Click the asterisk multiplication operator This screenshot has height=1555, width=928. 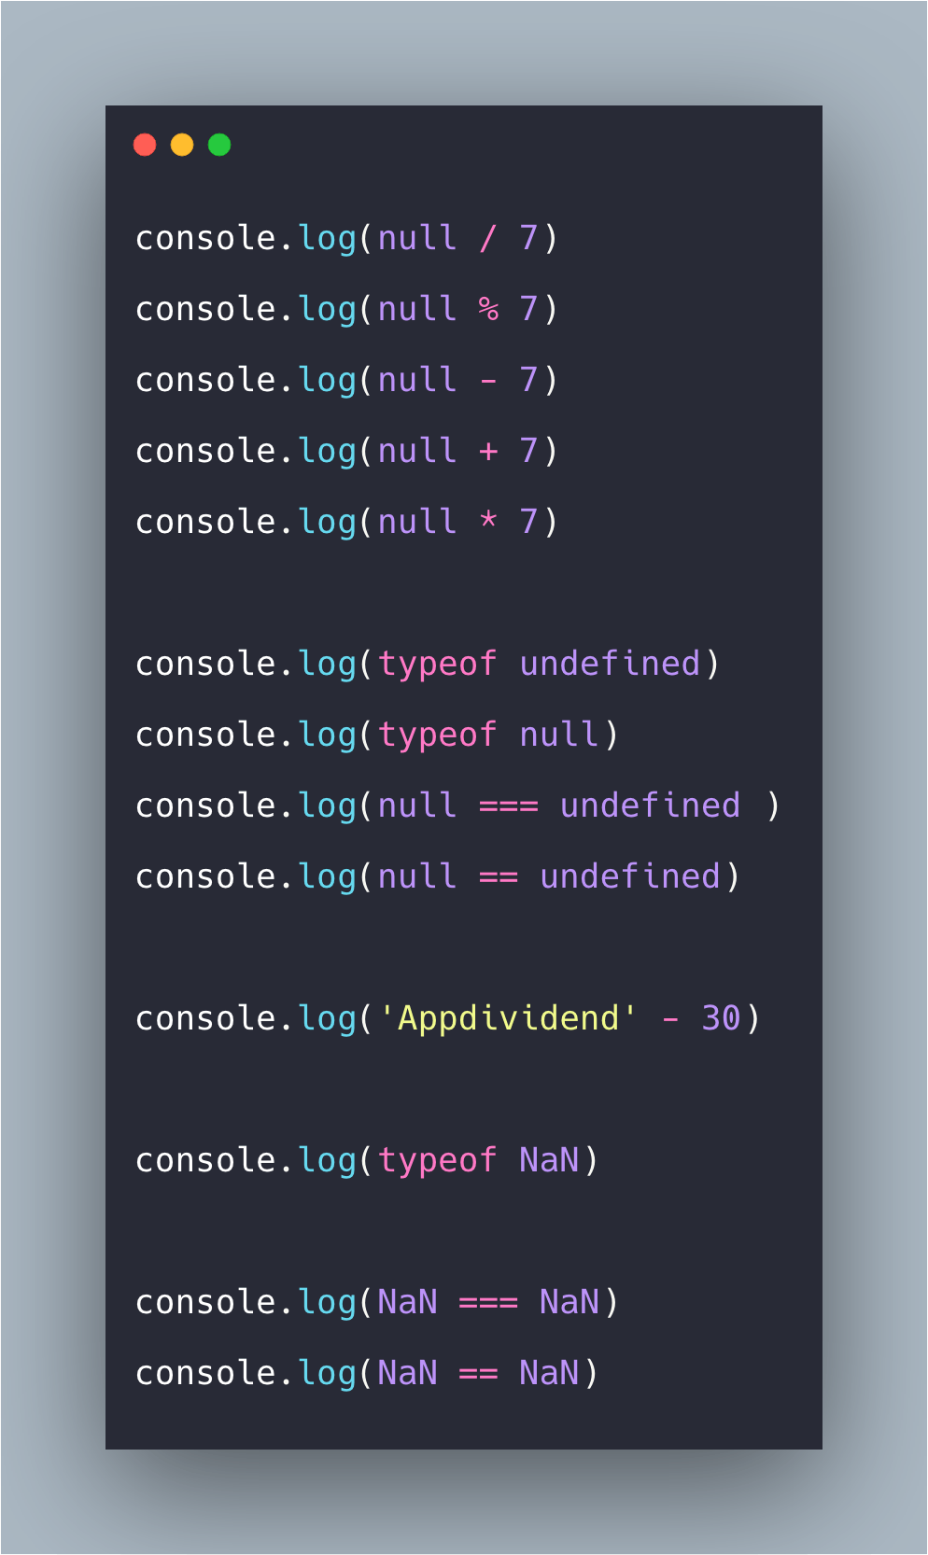[488, 520]
